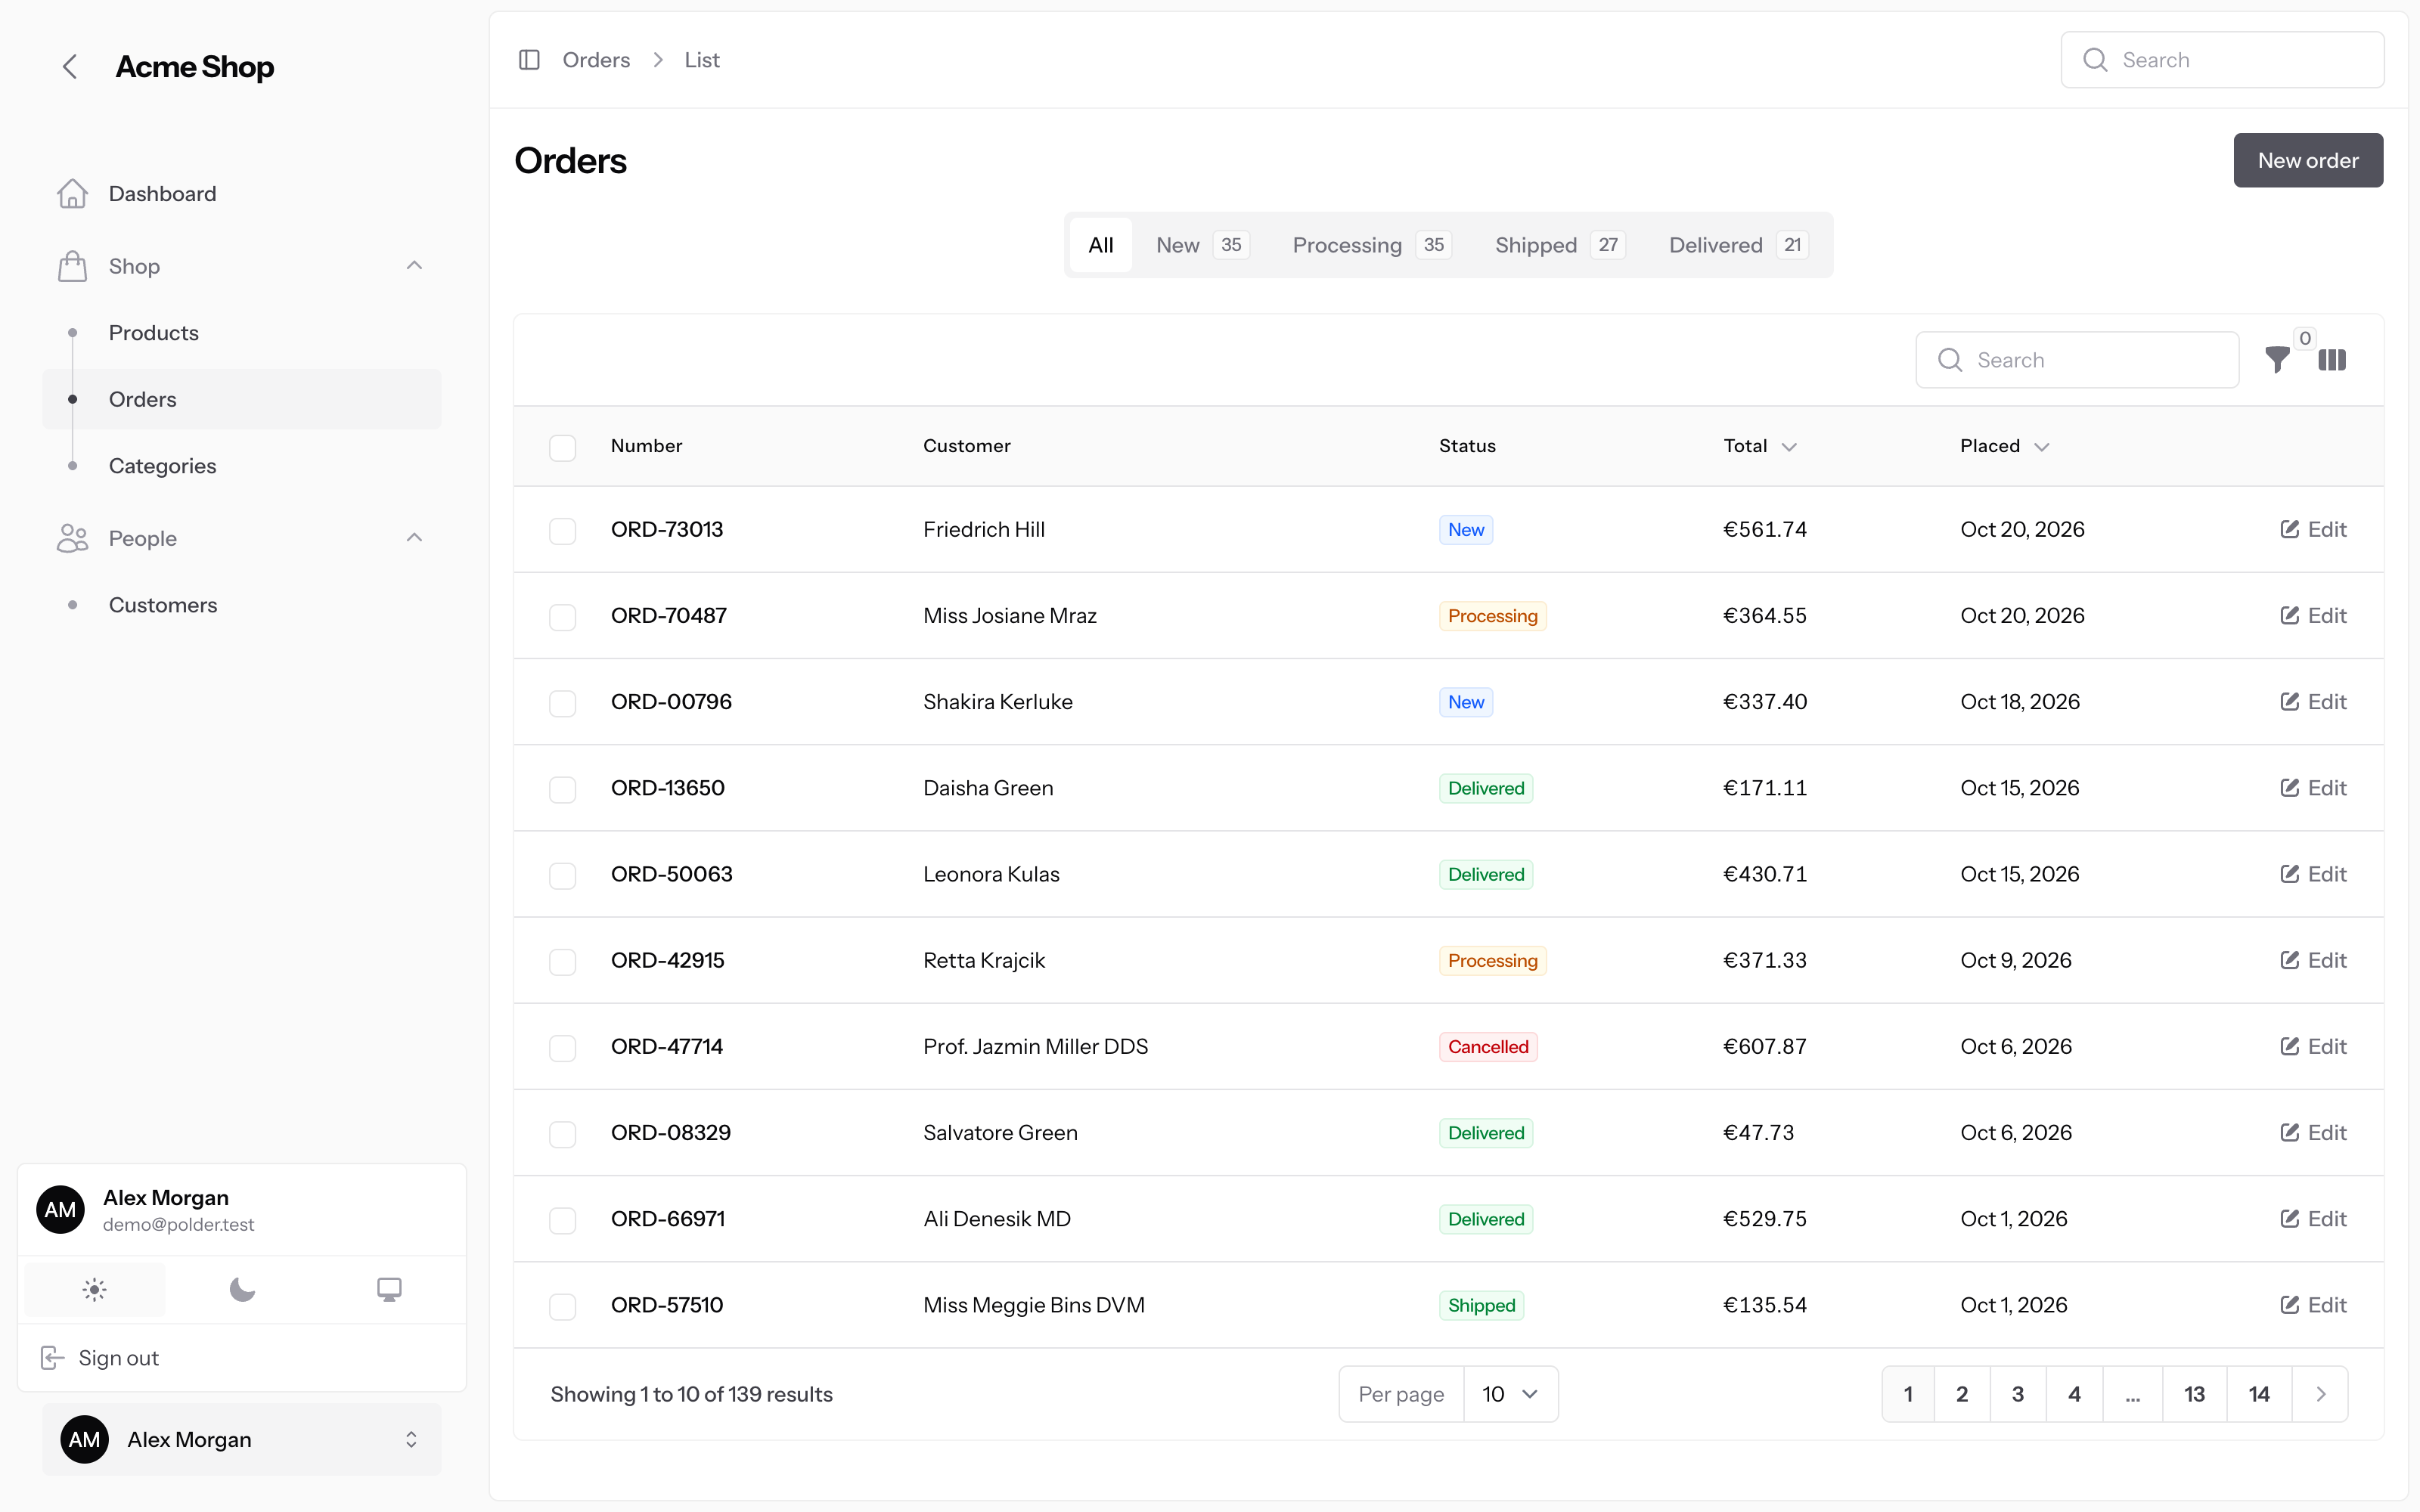Select the checkbox for ORD-73013
Viewport: 2420px width, 1512px height.
(562, 530)
